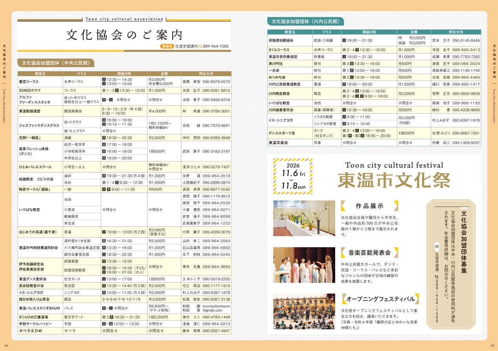Select さくらひめ己書道場 entry
Viewport: 498px width, 351px height.
(x=35, y=317)
